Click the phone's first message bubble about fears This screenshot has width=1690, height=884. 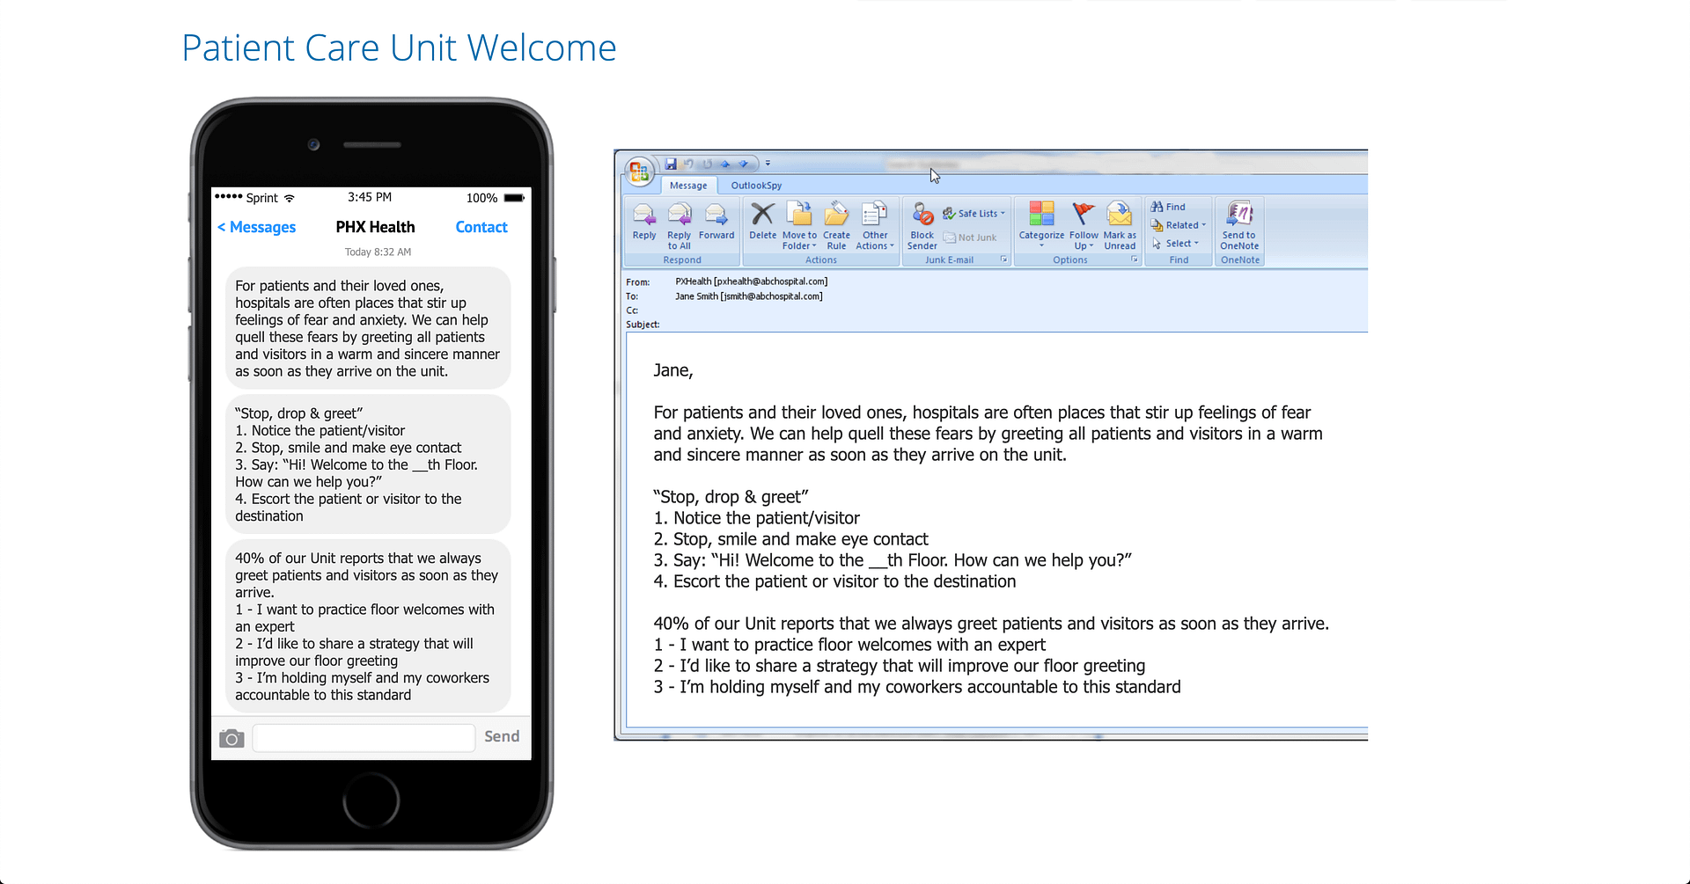pyautogui.click(x=368, y=328)
